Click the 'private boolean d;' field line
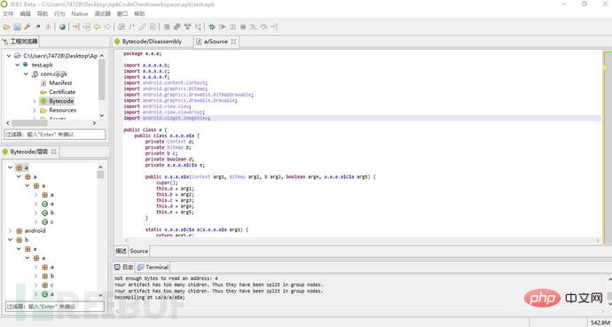This screenshot has height=327, width=612. pyautogui.click(x=169, y=159)
